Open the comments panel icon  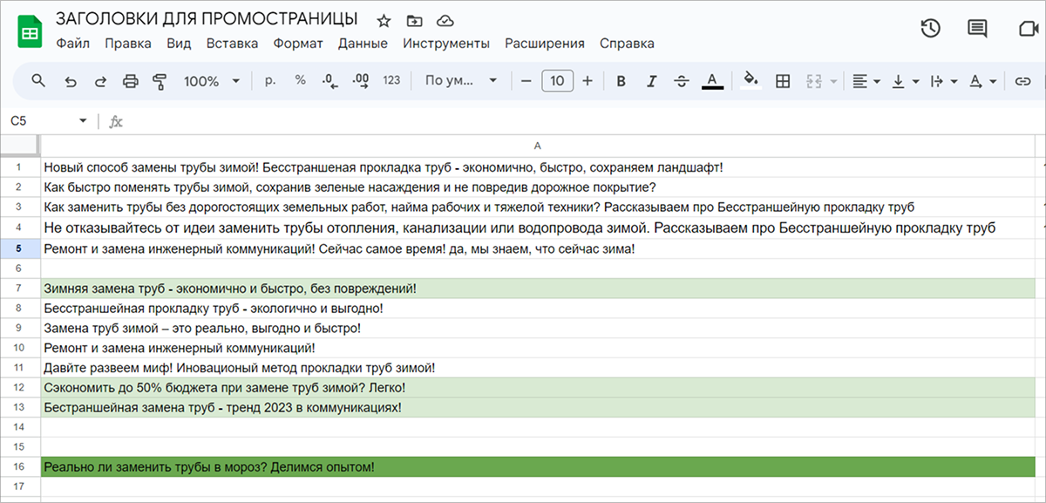coord(977,28)
